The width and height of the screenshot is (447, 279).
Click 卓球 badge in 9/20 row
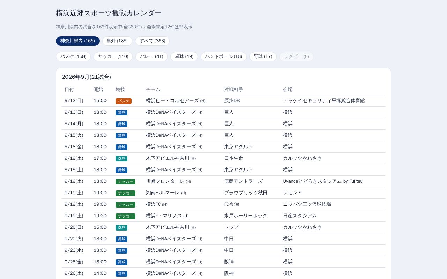tap(122, 228)
